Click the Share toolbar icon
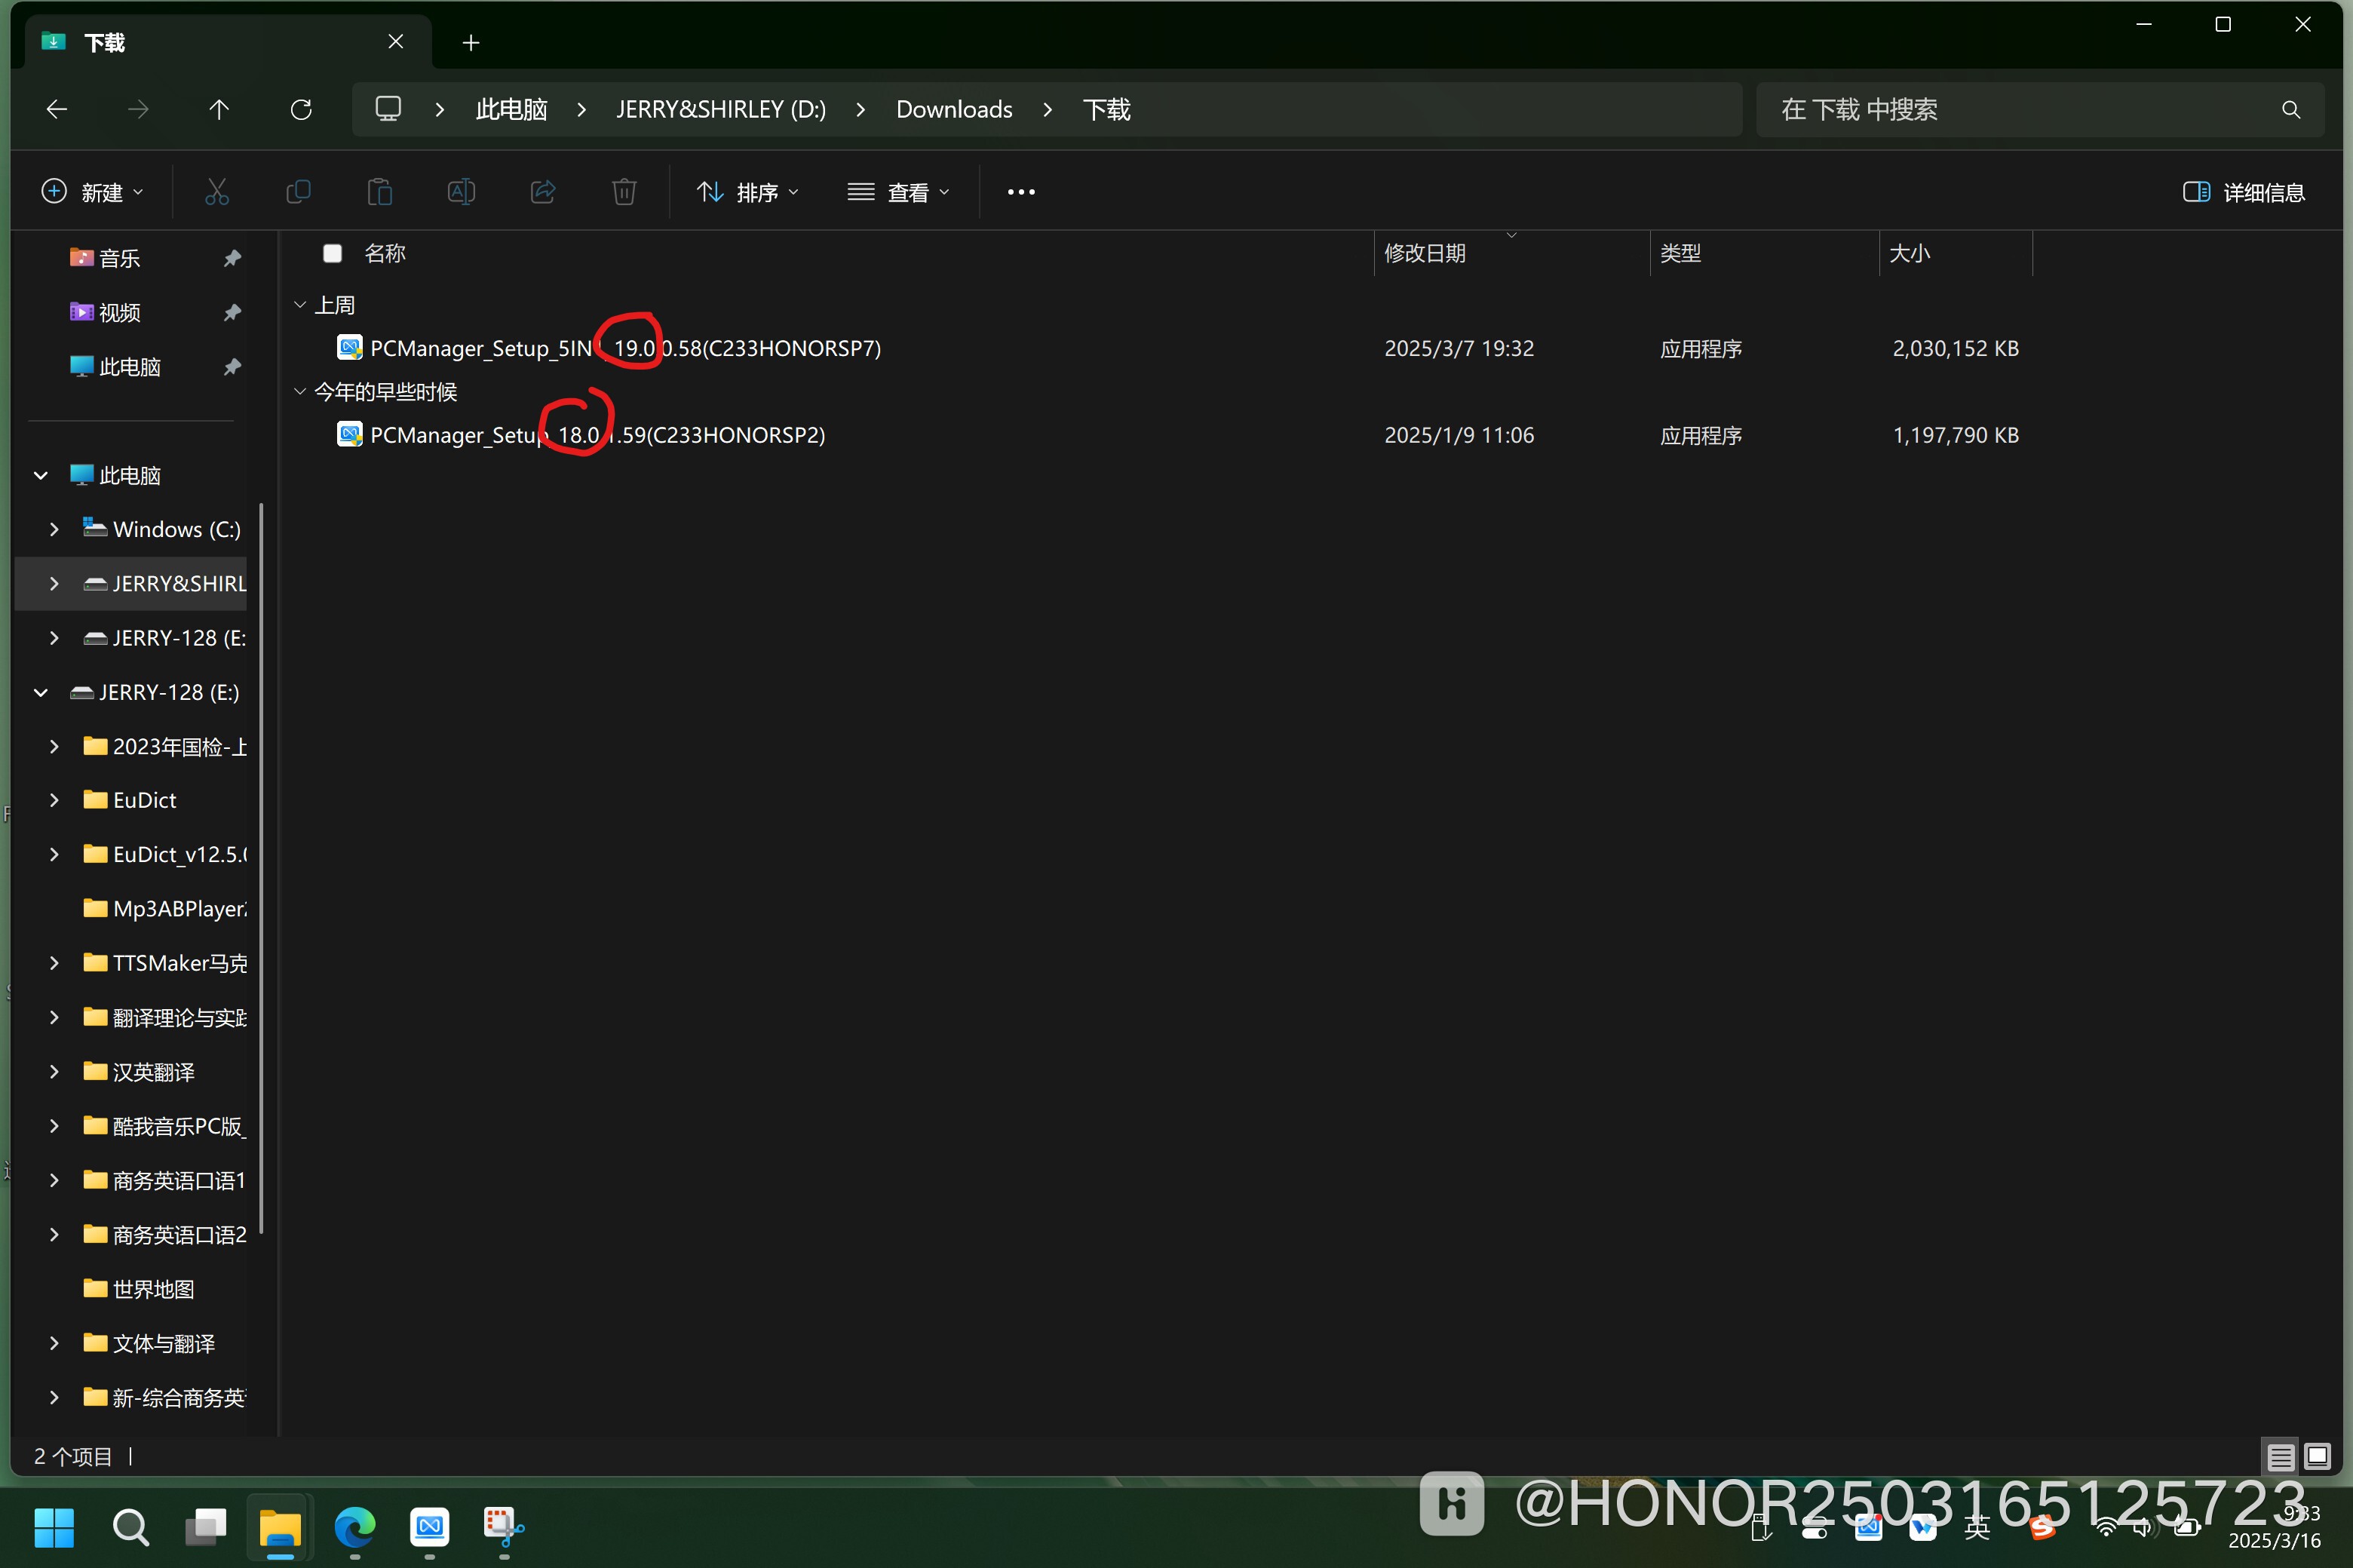2353x1568 pixels. (x=543, y=191)
